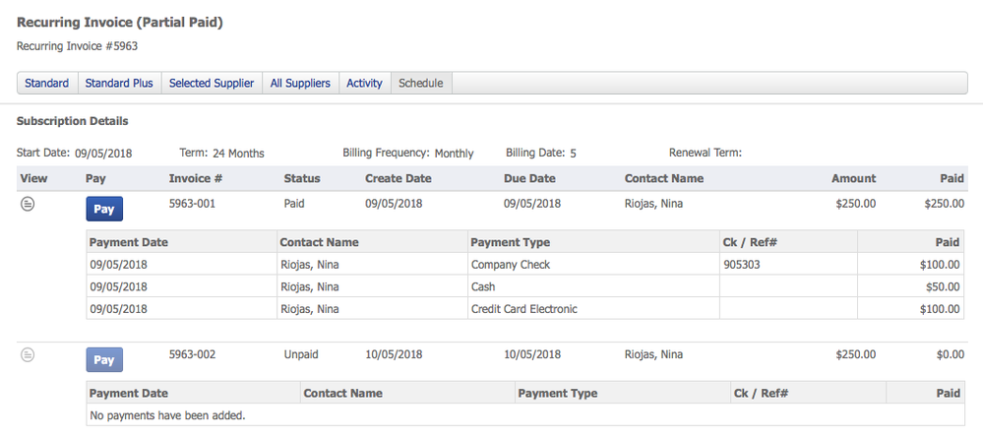Switch to the Standard tab
Image resolution: width=983 pixels, height=438 pixels.
[x=47, y=84]
